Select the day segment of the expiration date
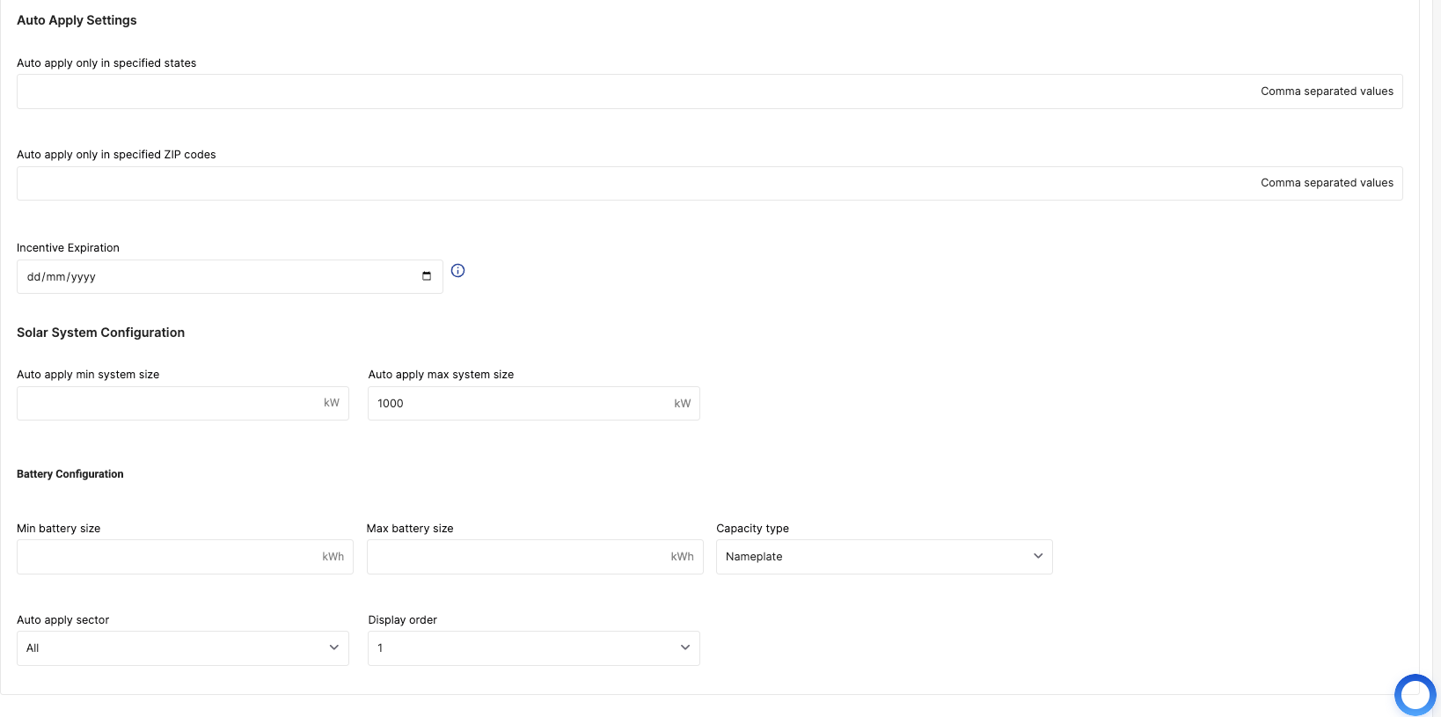The image size is (1441, 717). (x=33, y=277)
